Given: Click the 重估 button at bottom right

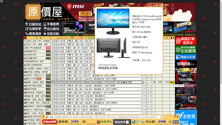Looking at the screenshot, I should tap(176, 122).
